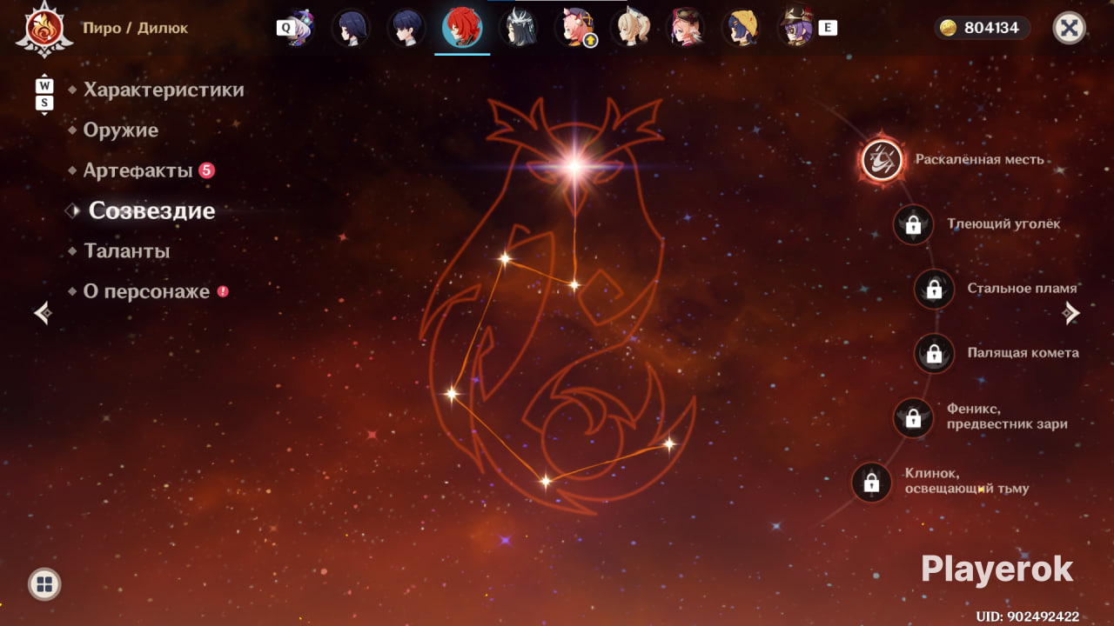Select the dark-haired portrait beside the lilac-haired one

click(350, 28)
